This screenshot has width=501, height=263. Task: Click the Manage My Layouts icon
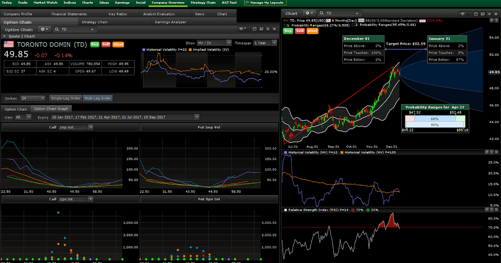coord(247,3)
